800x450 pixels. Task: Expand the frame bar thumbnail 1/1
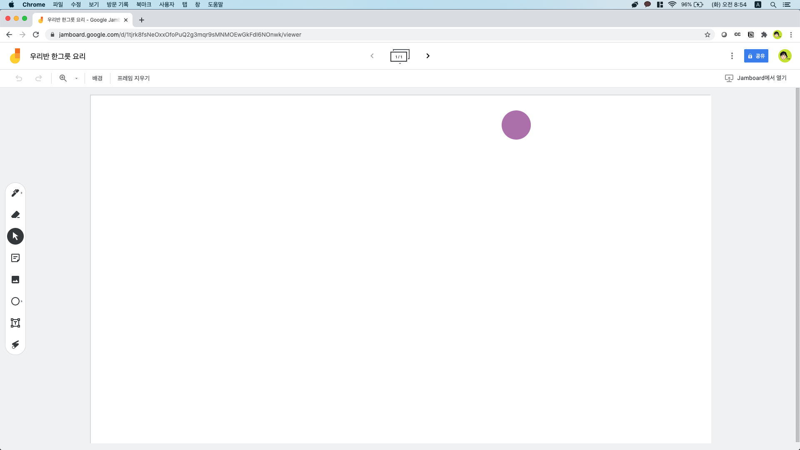coord(400,56)
